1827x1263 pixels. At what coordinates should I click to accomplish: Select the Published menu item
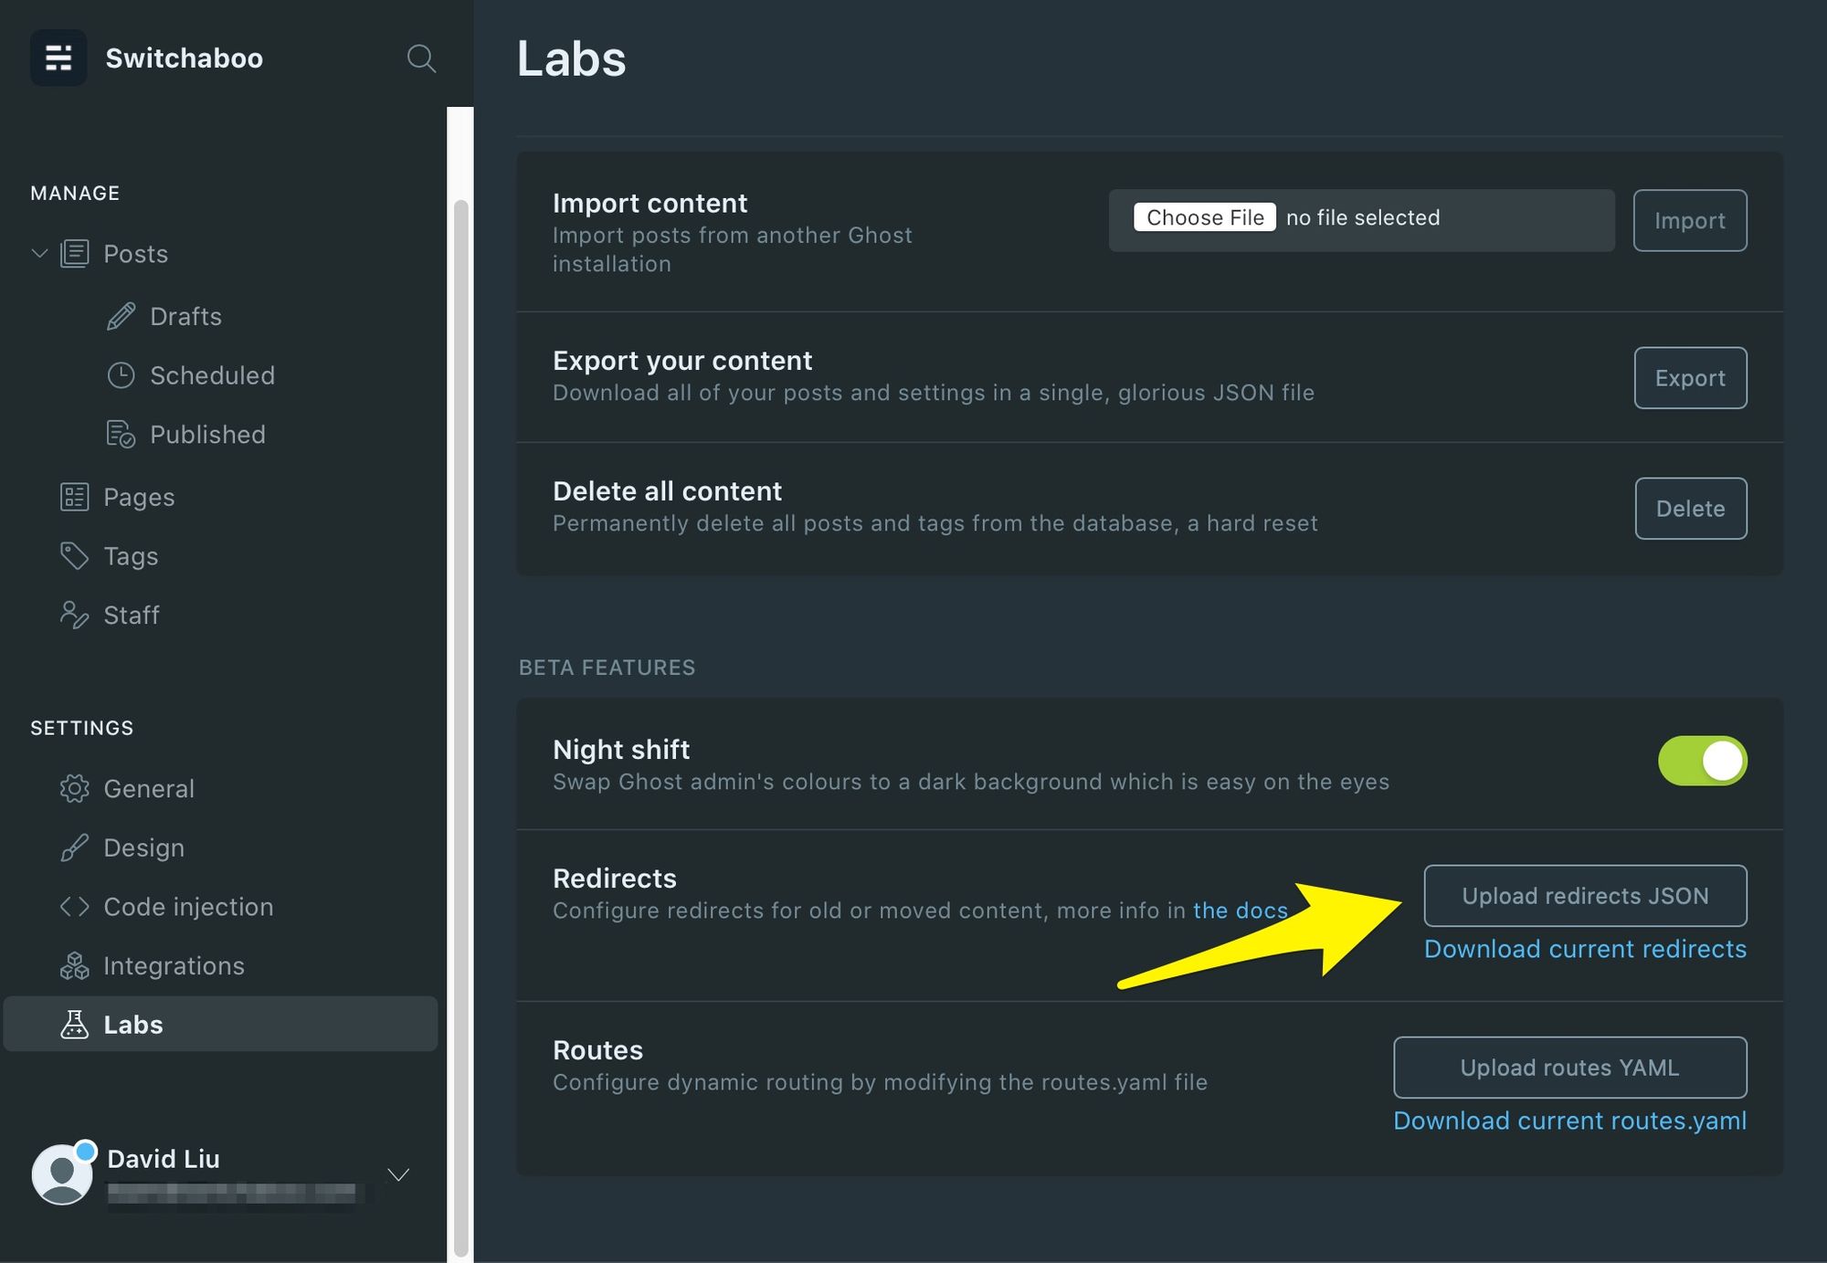coord(206,433)
